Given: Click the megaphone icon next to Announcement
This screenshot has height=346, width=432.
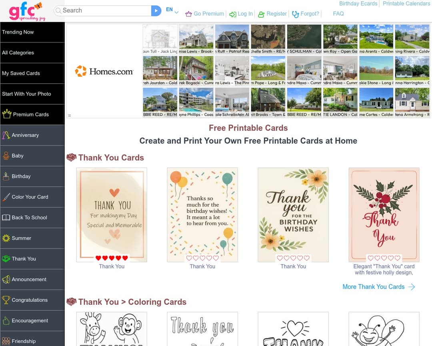Looking at the screenshot, I should coord(7,279).
